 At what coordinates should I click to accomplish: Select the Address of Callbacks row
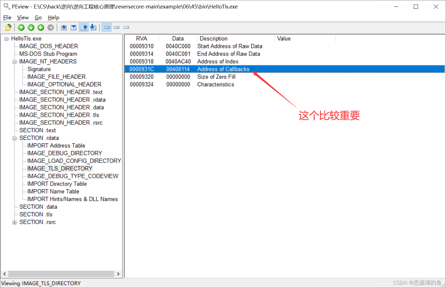285,69
